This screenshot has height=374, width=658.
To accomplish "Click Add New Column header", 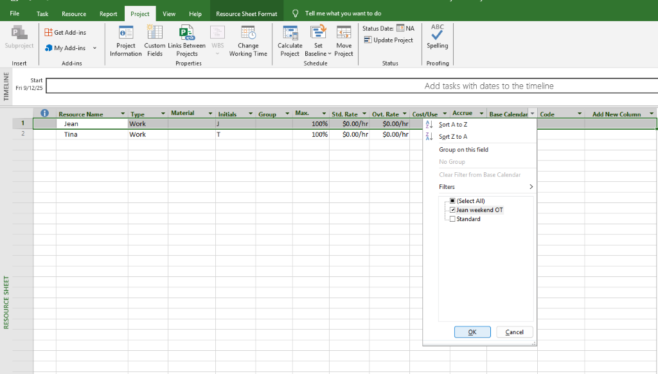I will click(617, 114).
